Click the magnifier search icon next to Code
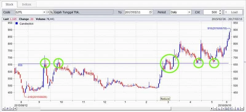The image size is (246, 112). click(x=51, y=12)
